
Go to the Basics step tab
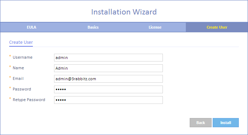click(93, 27)
